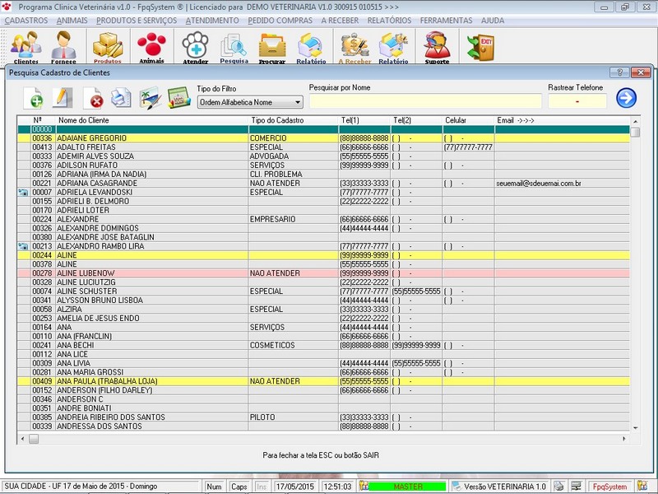Open the AJUDA menu
This screenshot has width=658, height=494.
(x=493, y=21)
